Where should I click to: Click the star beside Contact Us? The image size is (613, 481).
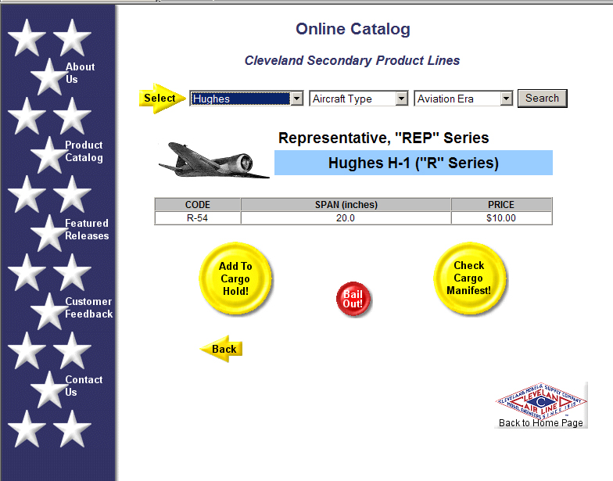point(48,389)
